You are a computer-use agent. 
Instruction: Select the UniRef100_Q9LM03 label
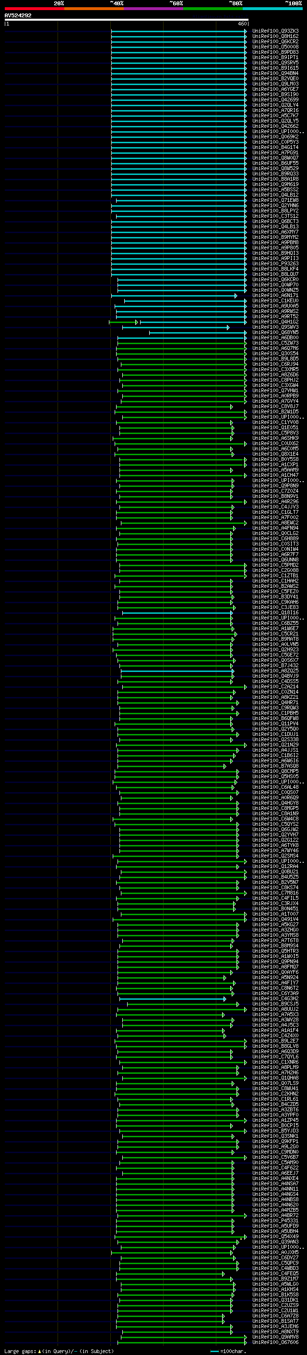(x=275, y=84)
